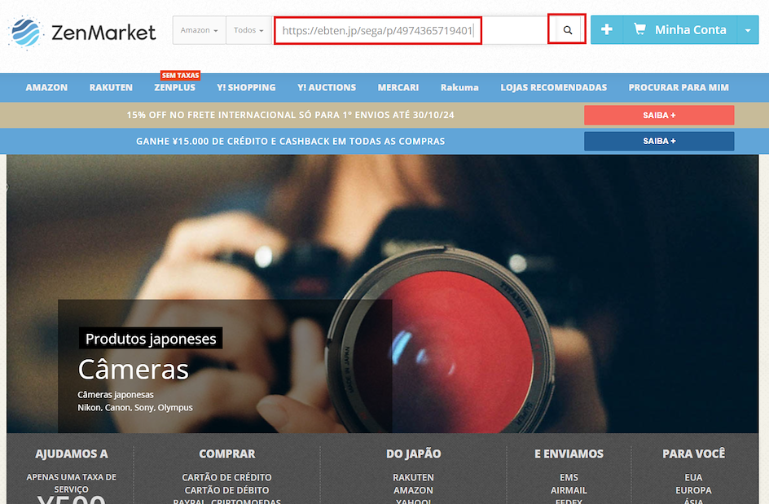Screen dimensions: 769x504
Task: Open LOJAS RECOMENDADAS page
Action: click(554, 87)
